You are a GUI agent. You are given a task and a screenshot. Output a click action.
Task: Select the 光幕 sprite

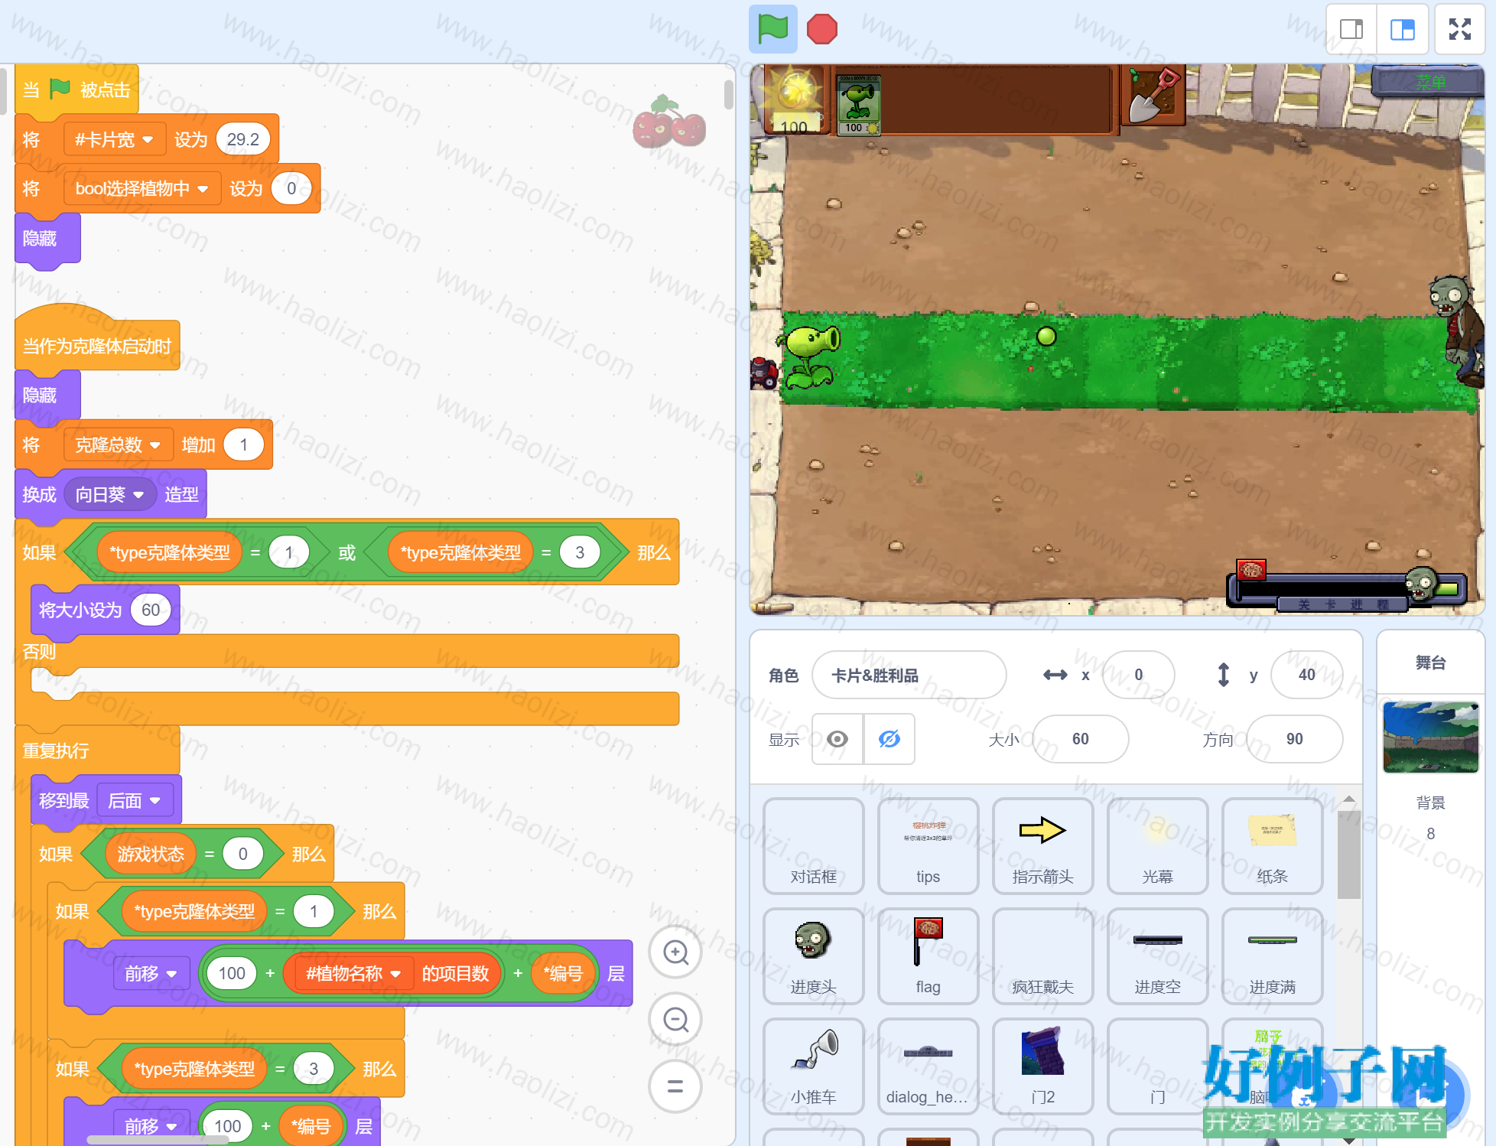pos(1158,846)
